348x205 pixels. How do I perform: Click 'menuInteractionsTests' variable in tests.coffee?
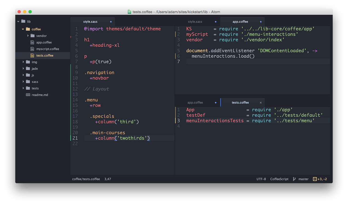215,121
